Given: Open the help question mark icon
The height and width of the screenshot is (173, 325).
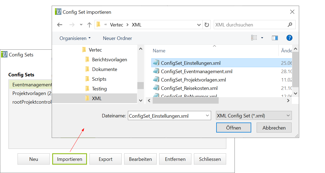Looking at the screenshot, I should pyautogui.click(x=289, y=38).
